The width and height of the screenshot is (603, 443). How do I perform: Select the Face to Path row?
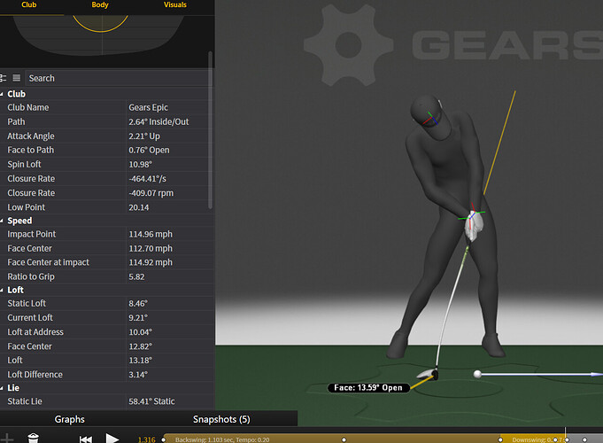(105, 150)
